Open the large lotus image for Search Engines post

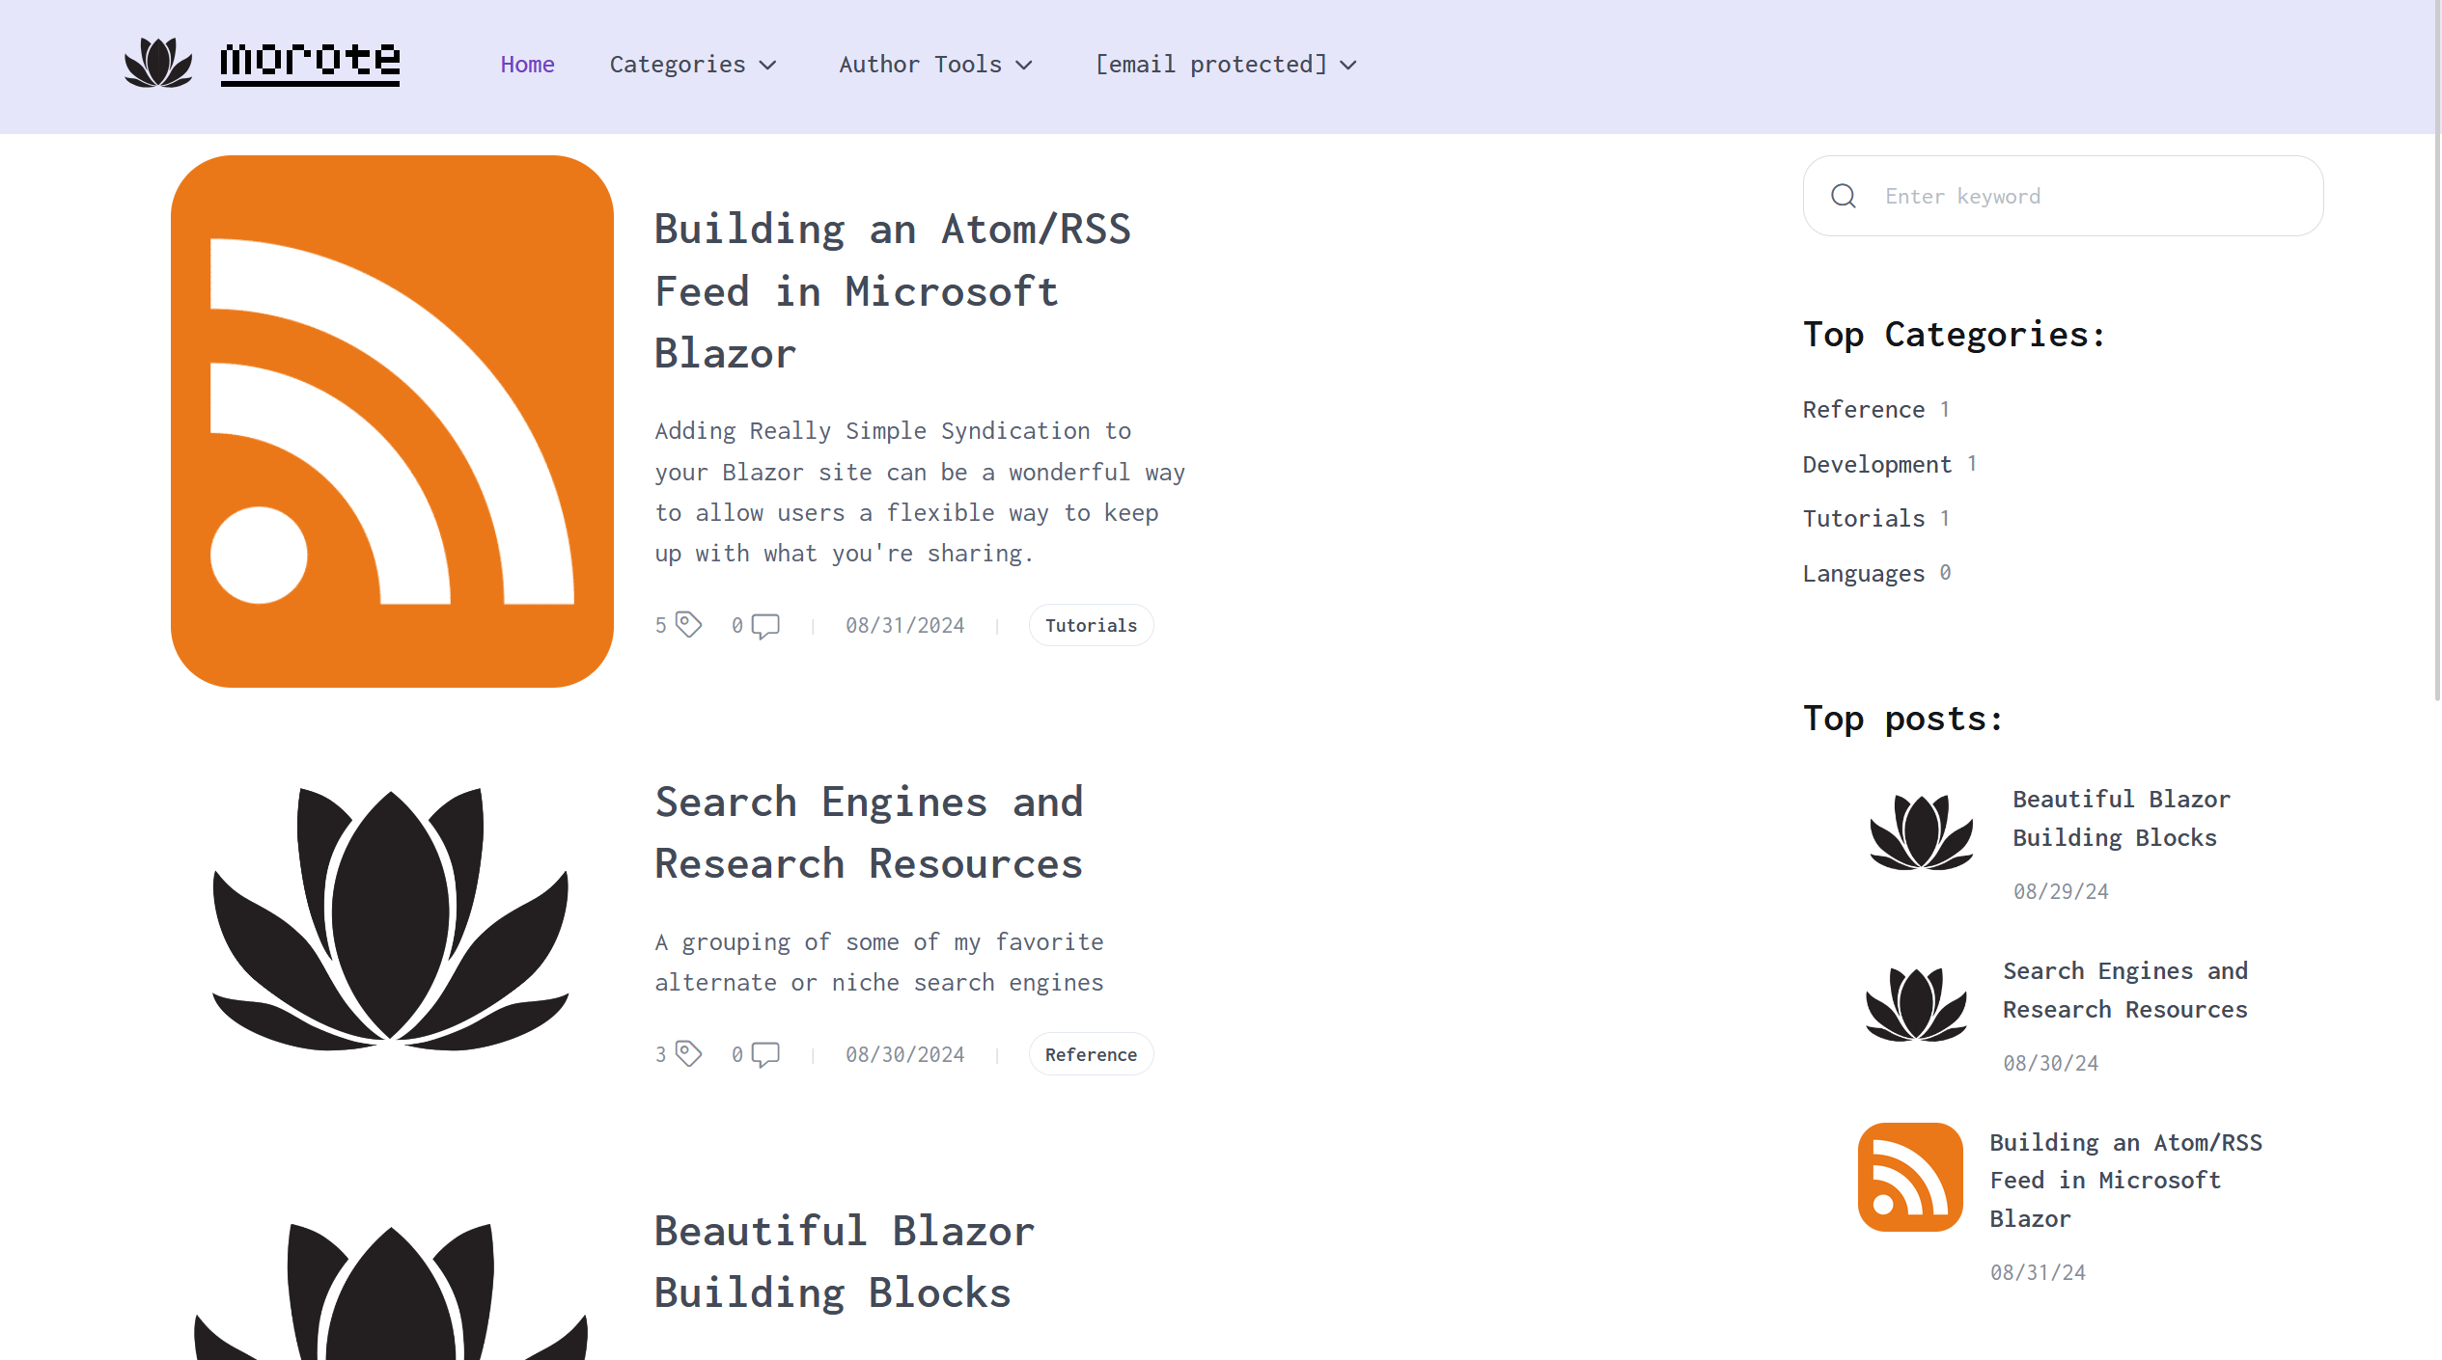[x=391, y=919]
